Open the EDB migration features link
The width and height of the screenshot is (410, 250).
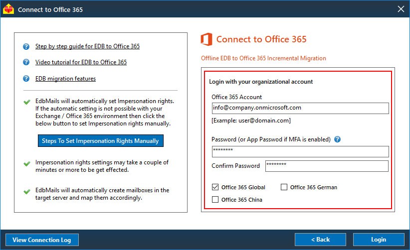point(65,79)
